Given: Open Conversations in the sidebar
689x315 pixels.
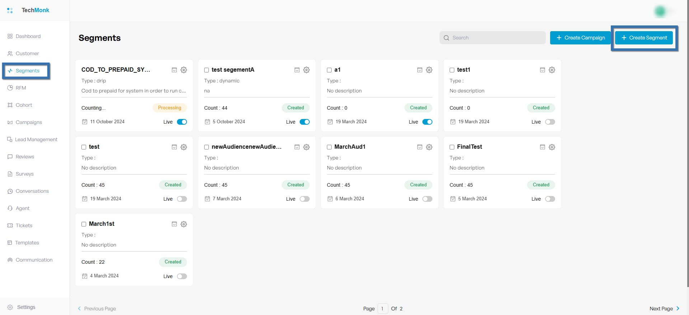Looking at the screenshot, I should (28, 191).
